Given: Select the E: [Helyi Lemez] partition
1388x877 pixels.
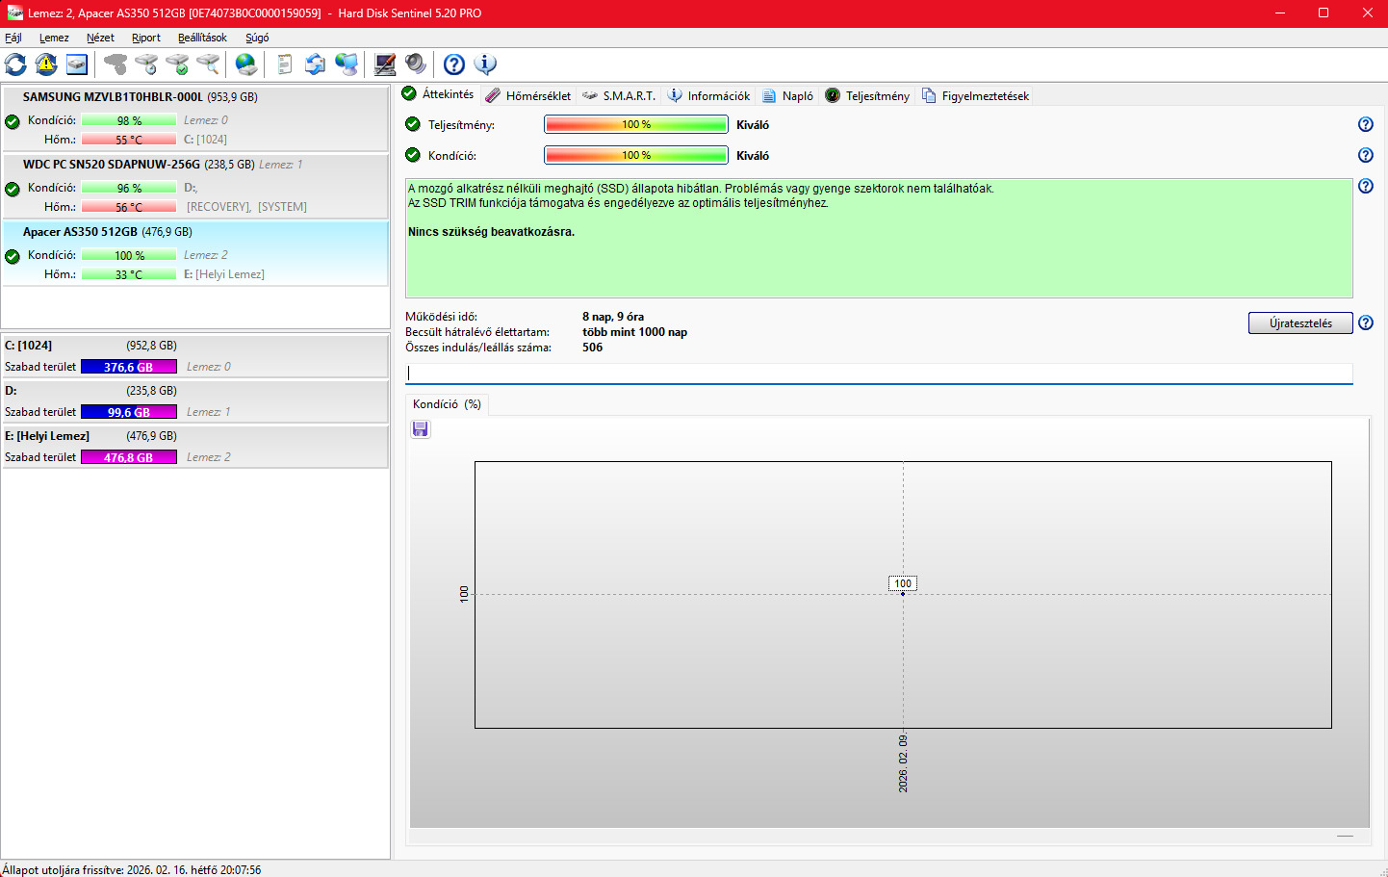Looking at the screenshot, I should [195, 446].
